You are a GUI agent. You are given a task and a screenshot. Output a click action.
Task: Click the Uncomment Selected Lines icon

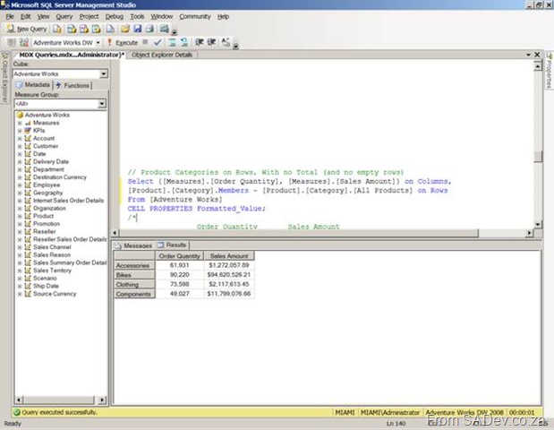(184, 43)
